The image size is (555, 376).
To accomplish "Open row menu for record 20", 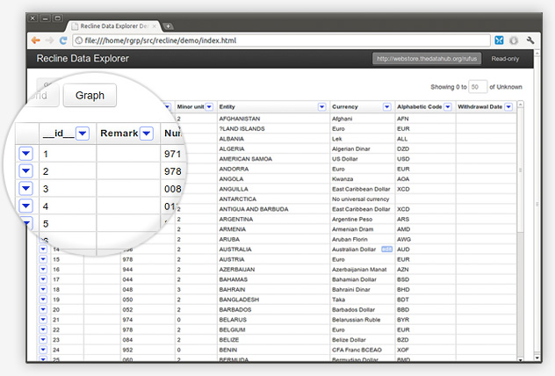I will pos(42,309).
